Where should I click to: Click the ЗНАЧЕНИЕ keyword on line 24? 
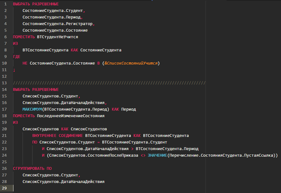pyautogui.click(x=156, y=155)
